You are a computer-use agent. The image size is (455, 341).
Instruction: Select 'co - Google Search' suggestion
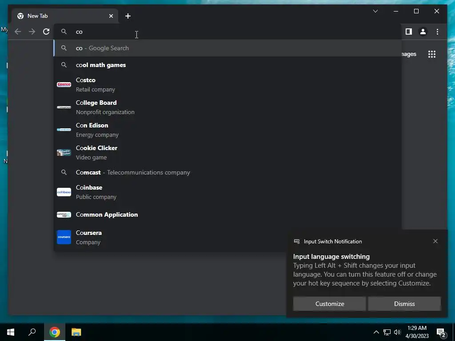[228, 48]
